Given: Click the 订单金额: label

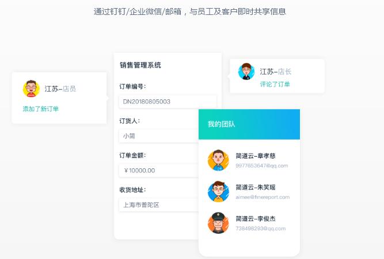Looking at the screenshot, I should coord(132,155).
